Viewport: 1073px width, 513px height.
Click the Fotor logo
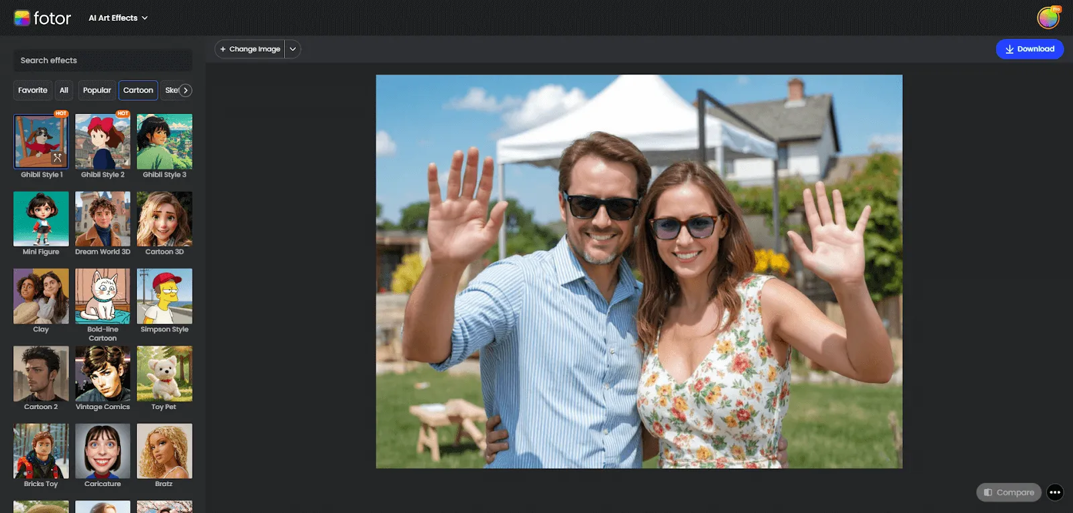(42, 18)
